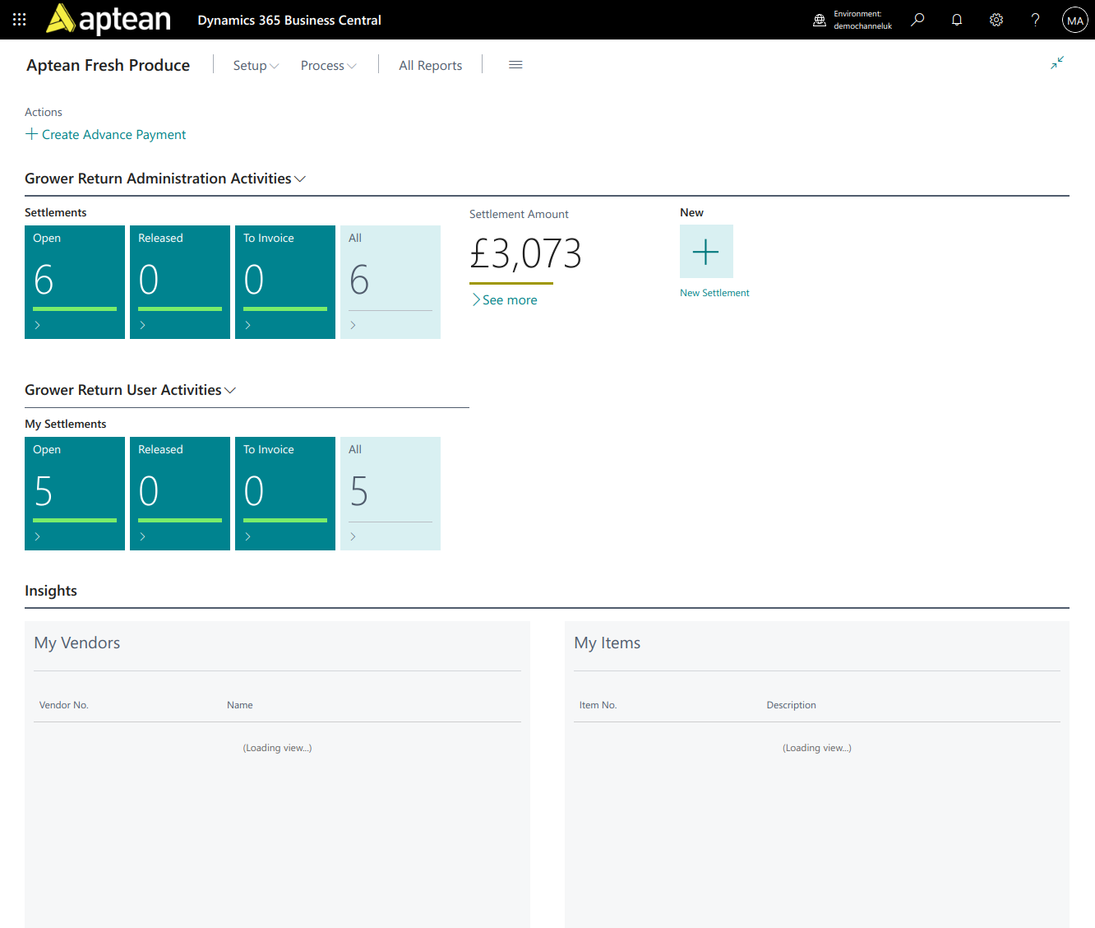Click the Aptean logo
The width and height of the screenshot is (1095, 928).
pos(109,20)
